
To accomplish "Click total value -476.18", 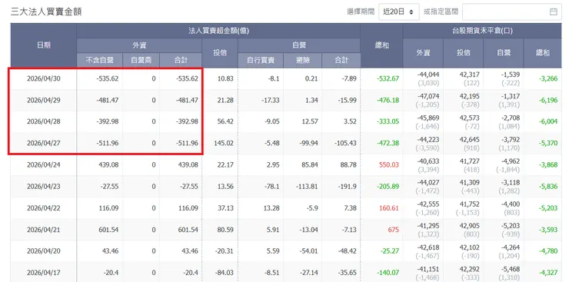I will pyautogui.click(x=388, y=100).
